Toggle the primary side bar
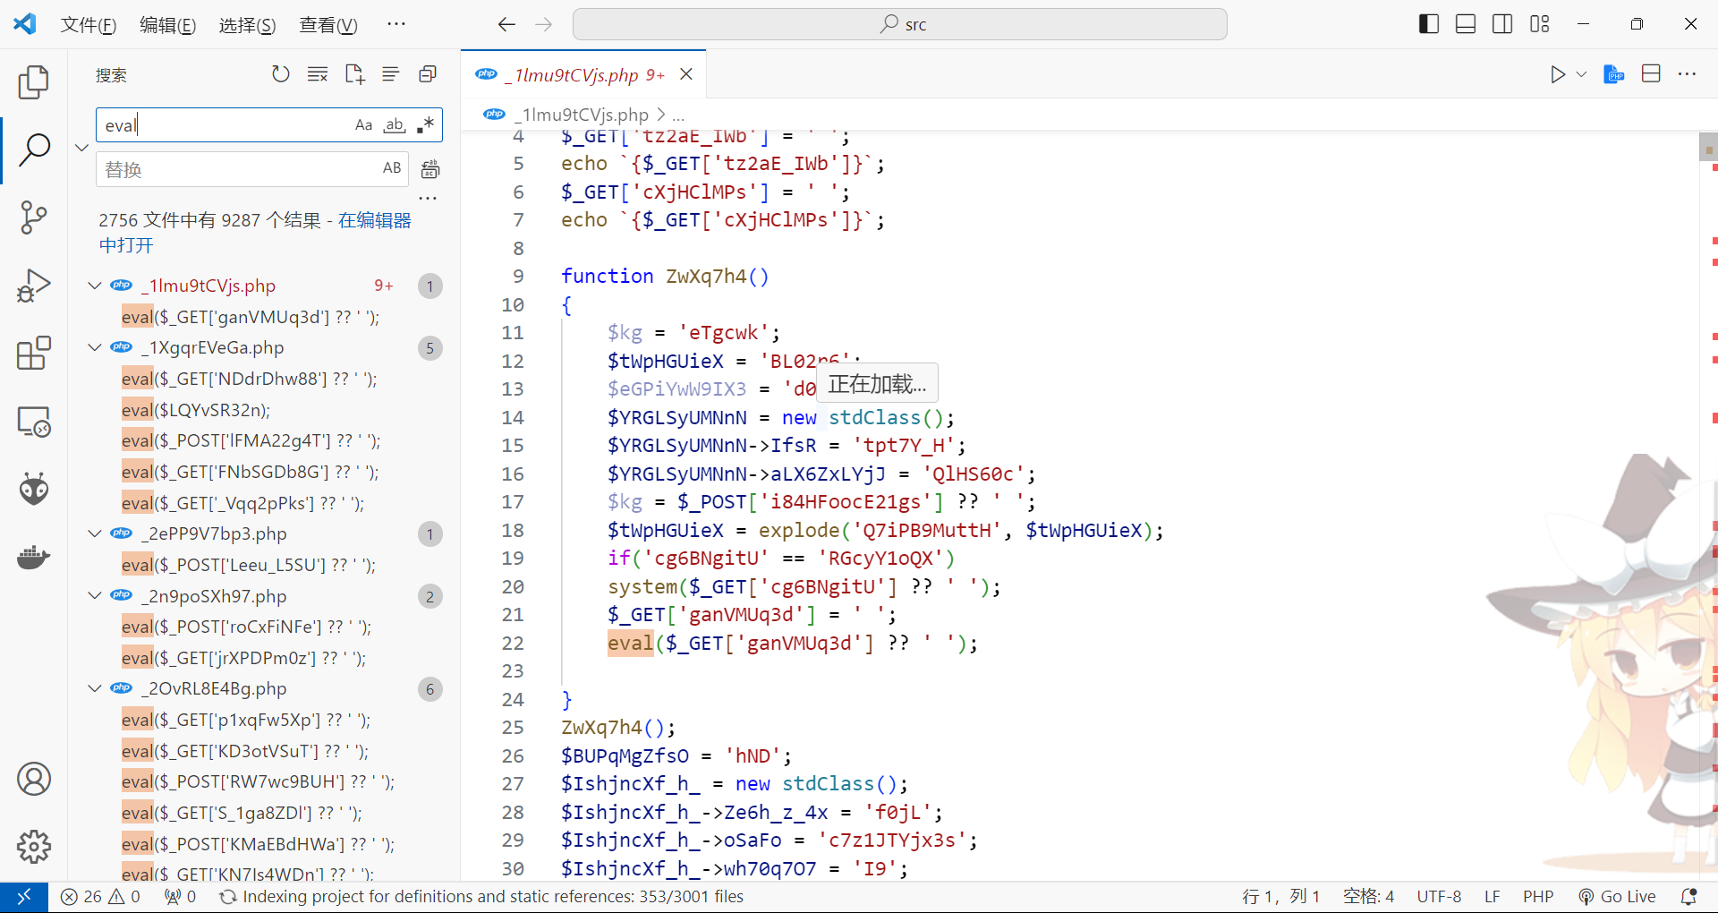This screenshot has height=913, width=1718. pos(1429,24)
